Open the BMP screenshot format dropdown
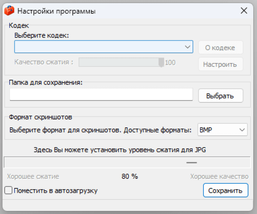This screenshot has height=214, width=257. point(223,130)
